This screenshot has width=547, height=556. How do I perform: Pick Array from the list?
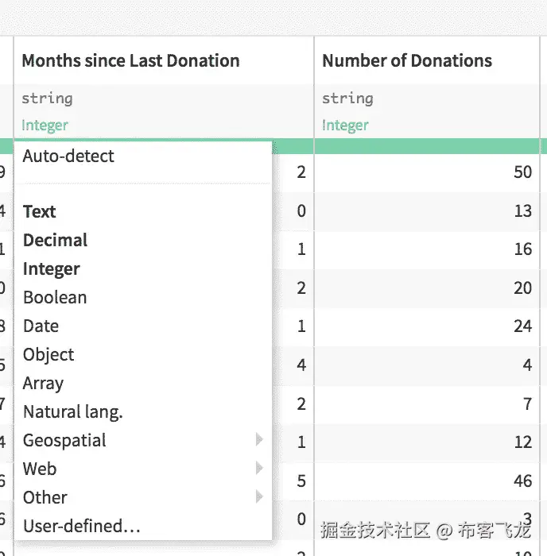pyautogui.click(x=43, y=384)
